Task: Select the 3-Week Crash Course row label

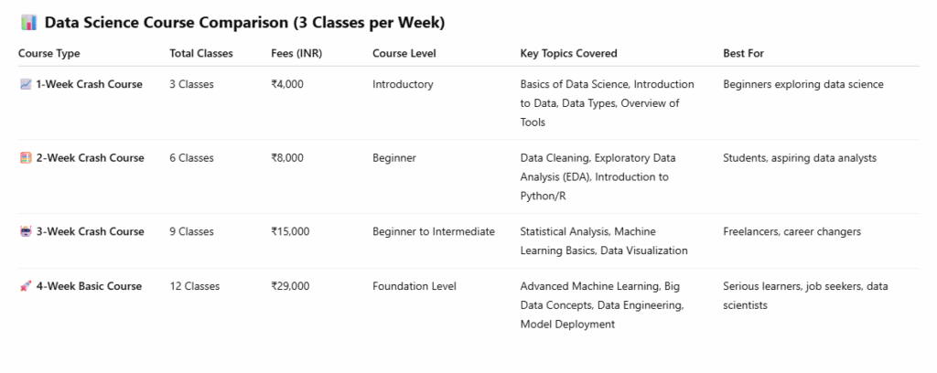Action: coord(90,232)
